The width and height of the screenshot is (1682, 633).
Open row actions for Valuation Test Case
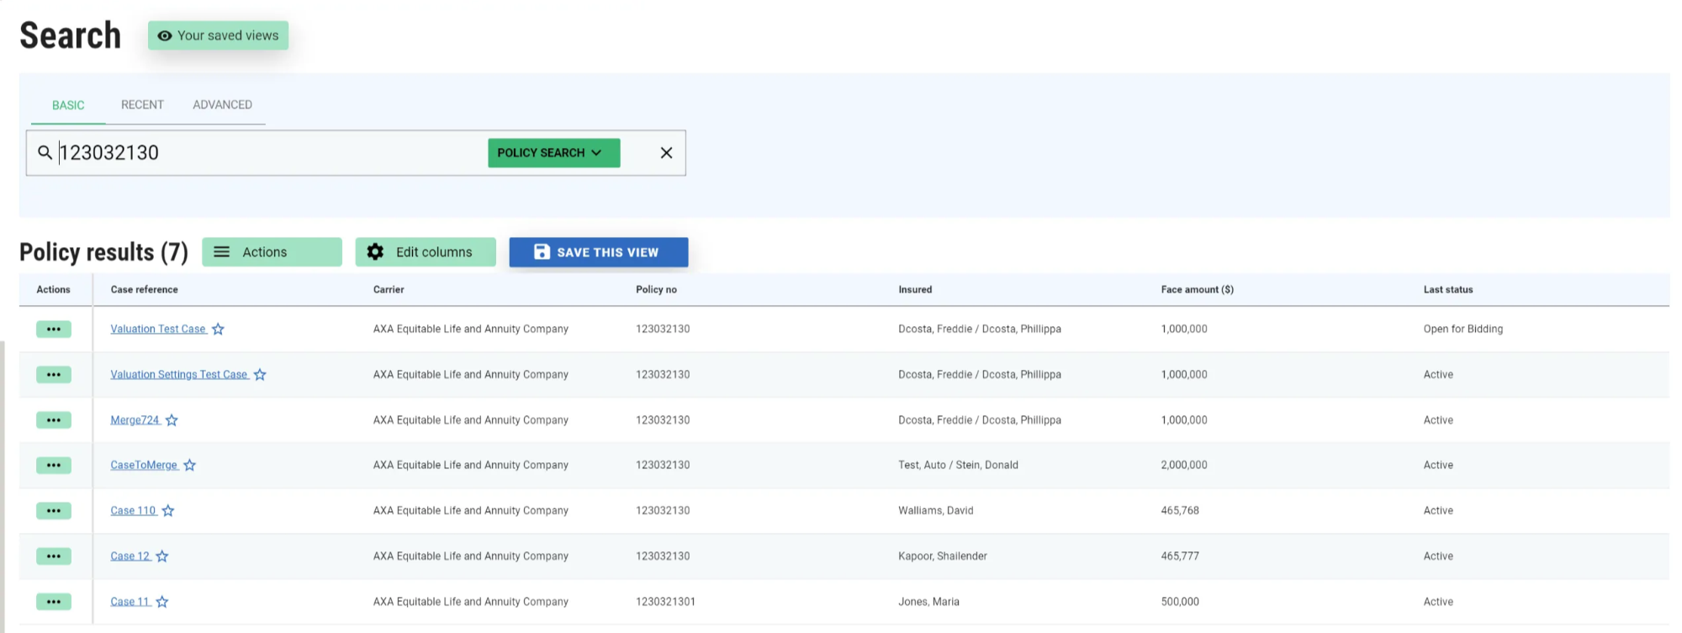(54, 330)
